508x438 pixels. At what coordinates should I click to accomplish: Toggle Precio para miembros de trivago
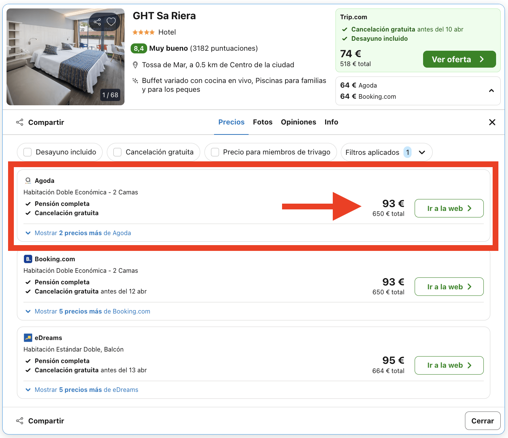tap(215, 152)
